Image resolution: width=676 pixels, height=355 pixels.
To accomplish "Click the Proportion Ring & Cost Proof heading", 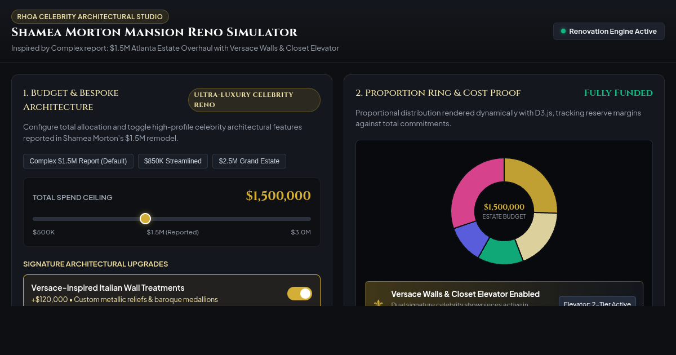I will 438,93.
